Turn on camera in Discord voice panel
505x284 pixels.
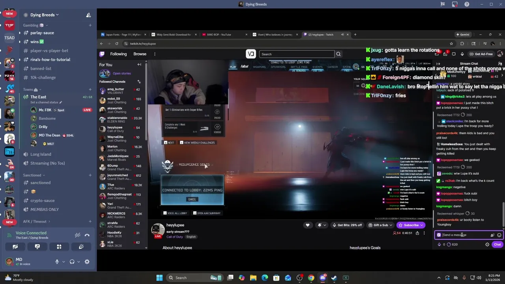(x=15, y=247)
